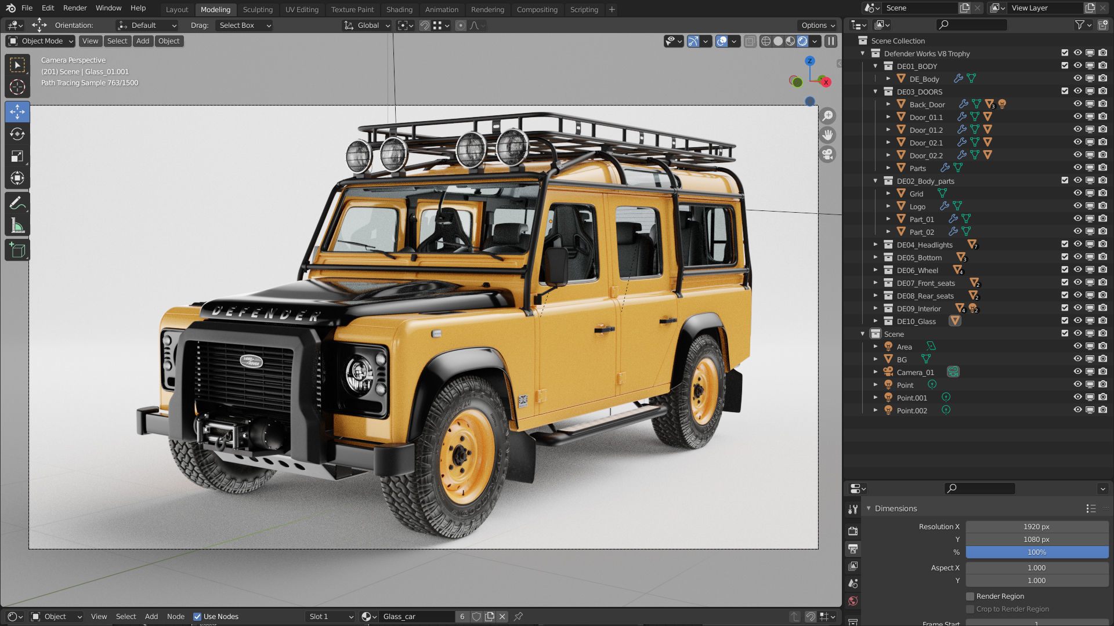Screen dimensions: 1114x626
Task: Activate the Cursor tool
Action: (17, 88)
